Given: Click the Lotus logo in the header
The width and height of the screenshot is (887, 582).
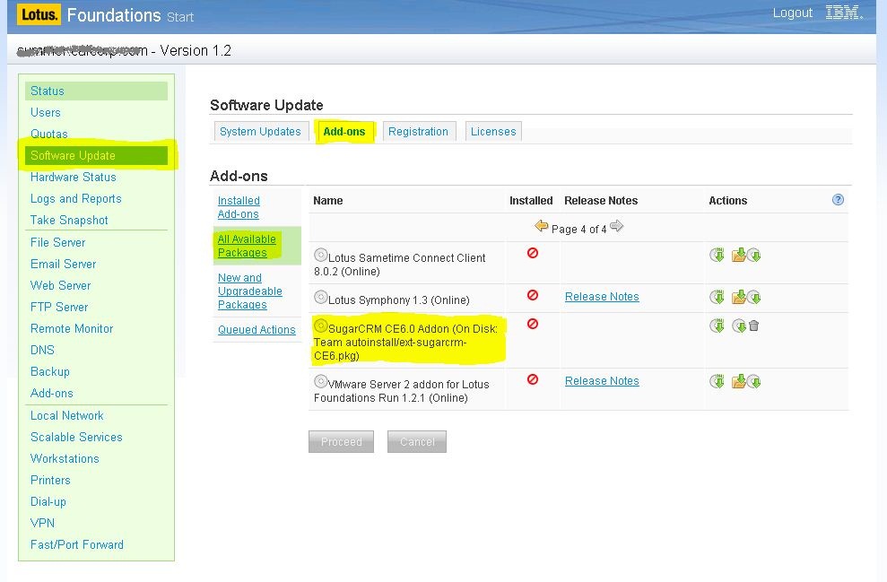Looking at the screenshot, I should coord(39,14).
